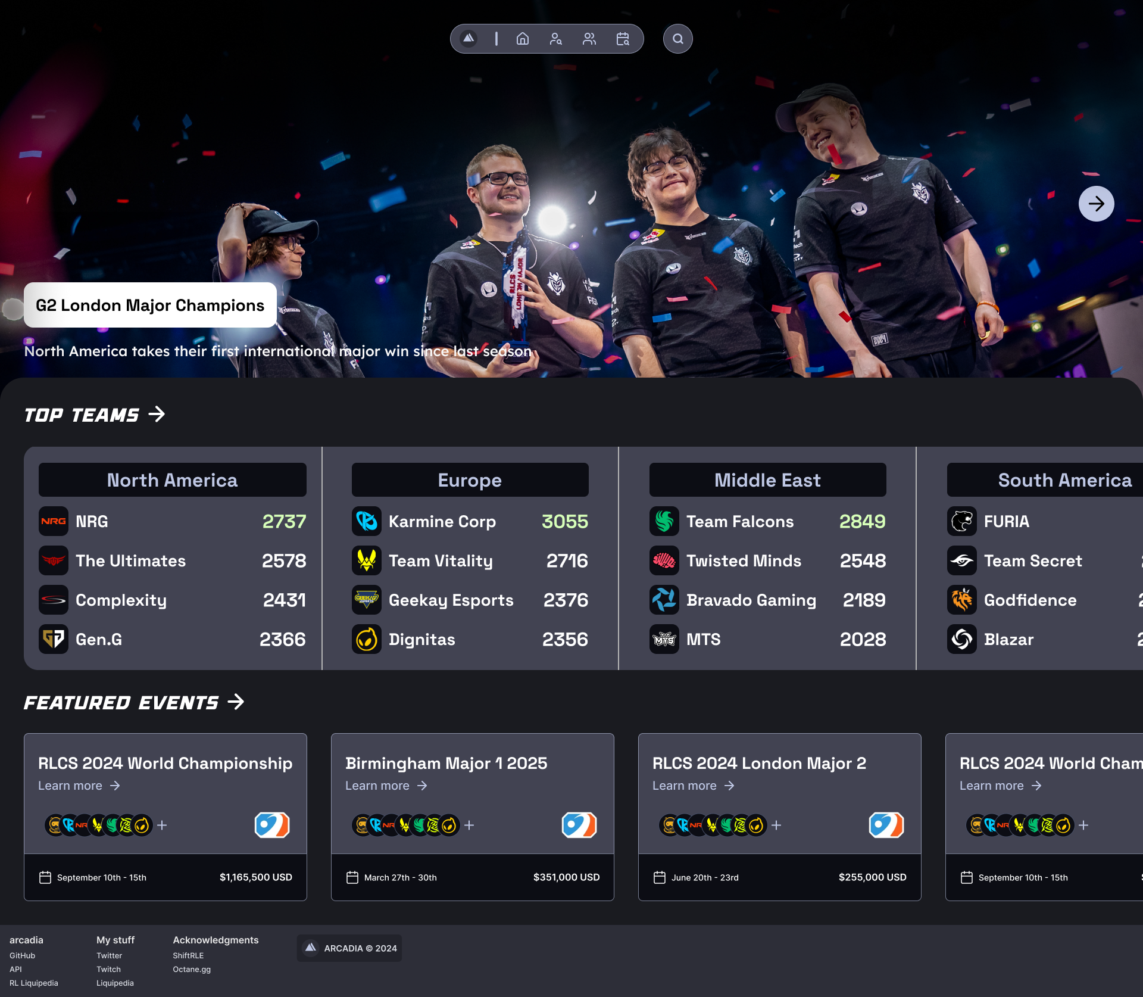Open the home page icon
Image resolution: width=1143 pixels, height=997 pixels.
[x=523, y=39]
